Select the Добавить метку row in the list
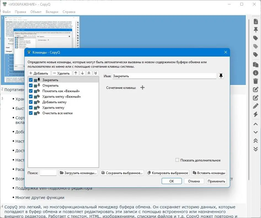 (x=63, y=102)
